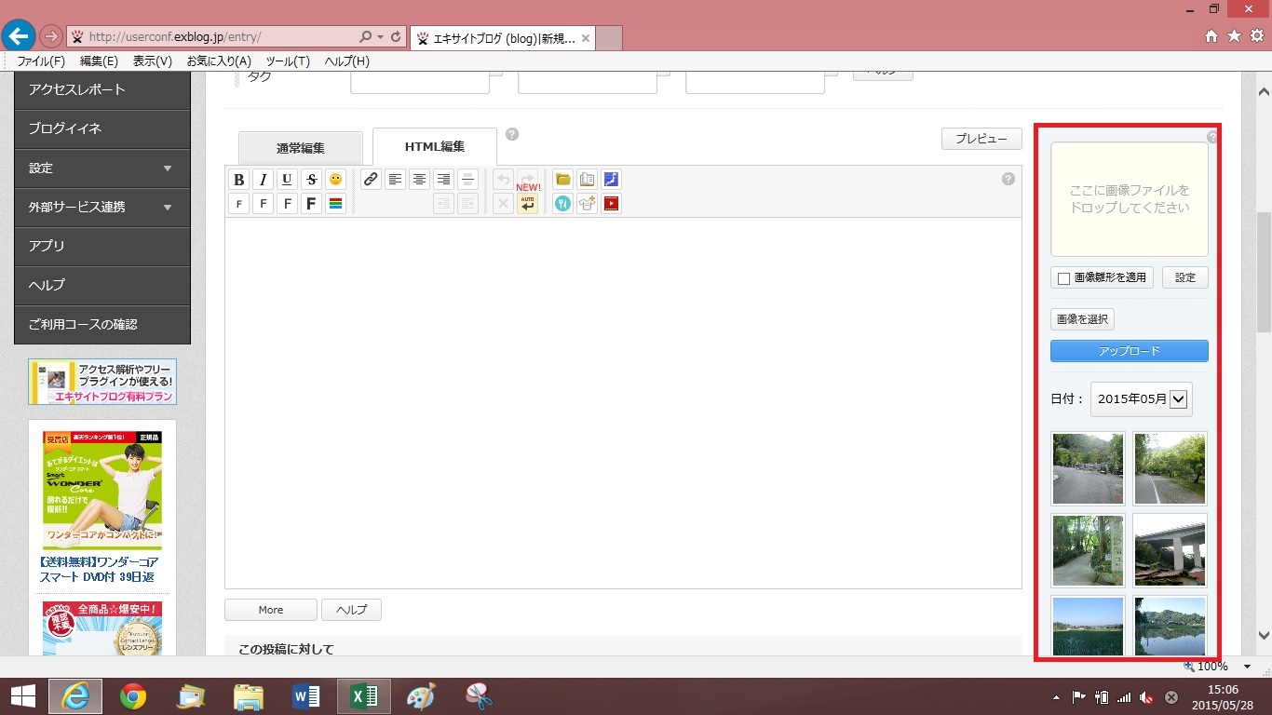The image size is (1272, 715).
Task: Select the bridge overpass photo thumbnail
Action: [x=1170, y=550]
